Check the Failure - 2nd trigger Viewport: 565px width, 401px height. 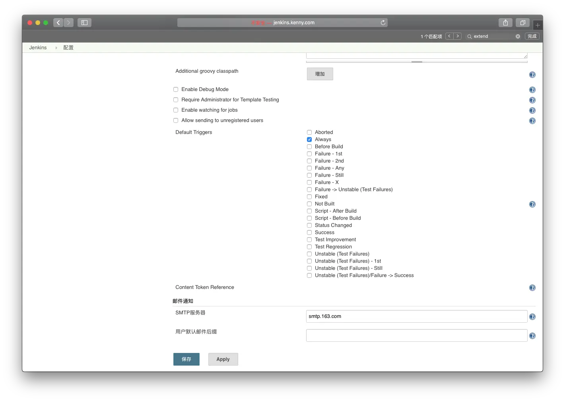[309, 161]
